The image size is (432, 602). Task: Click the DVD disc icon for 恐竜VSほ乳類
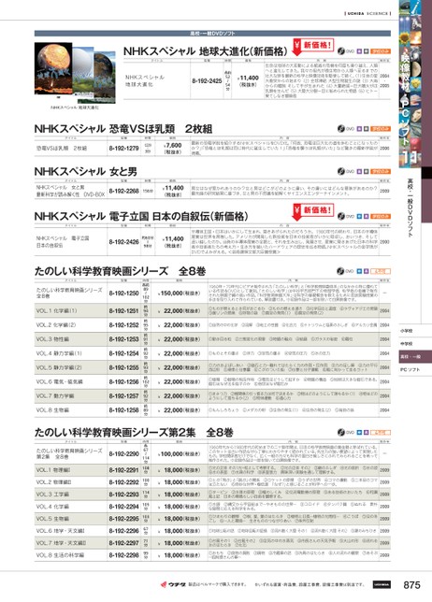click(341, 129)
